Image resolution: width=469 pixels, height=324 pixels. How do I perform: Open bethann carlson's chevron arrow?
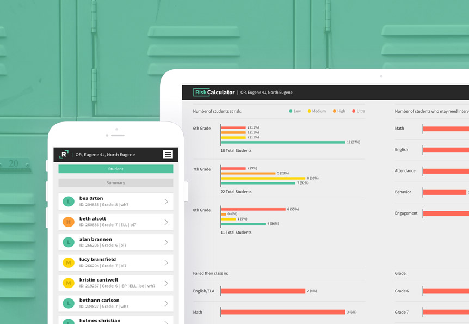point(166,303)
